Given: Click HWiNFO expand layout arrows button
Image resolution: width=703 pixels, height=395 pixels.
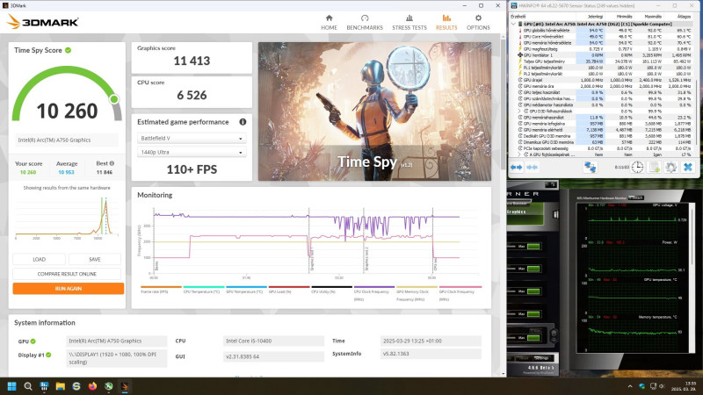Looking at the screenshot, I should coord(517,167).
